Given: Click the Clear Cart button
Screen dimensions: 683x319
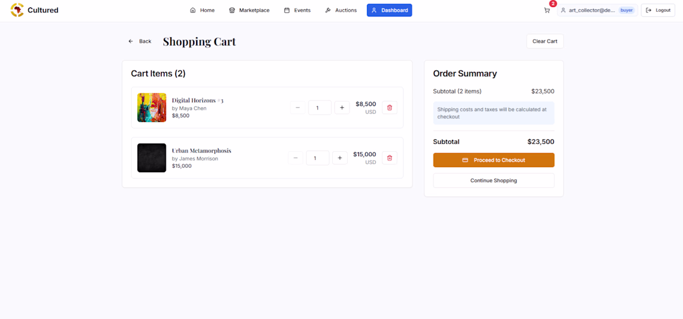Looking at the screenshot, I should (x=545, y=42).
